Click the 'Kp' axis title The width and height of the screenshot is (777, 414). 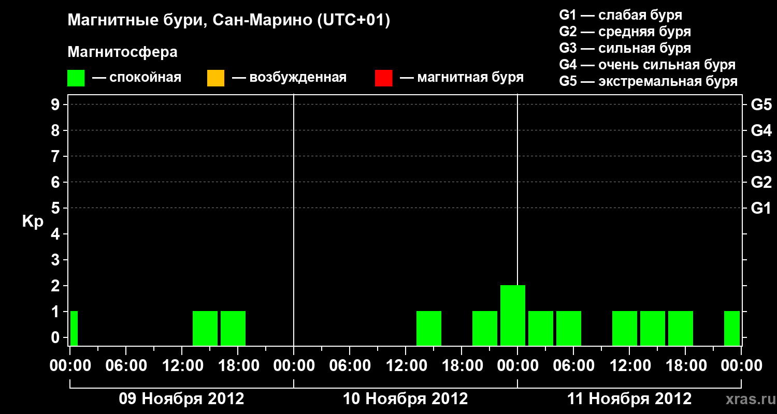click(33, 221)
